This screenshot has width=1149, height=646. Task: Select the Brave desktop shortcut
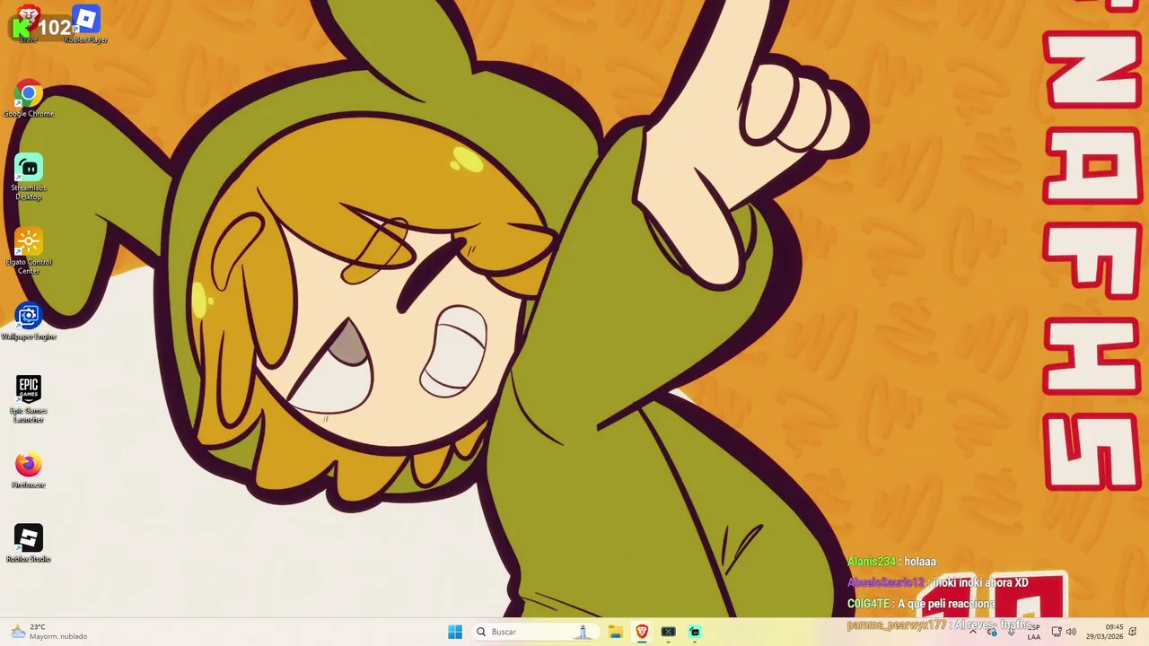click(x=28, y=24)
